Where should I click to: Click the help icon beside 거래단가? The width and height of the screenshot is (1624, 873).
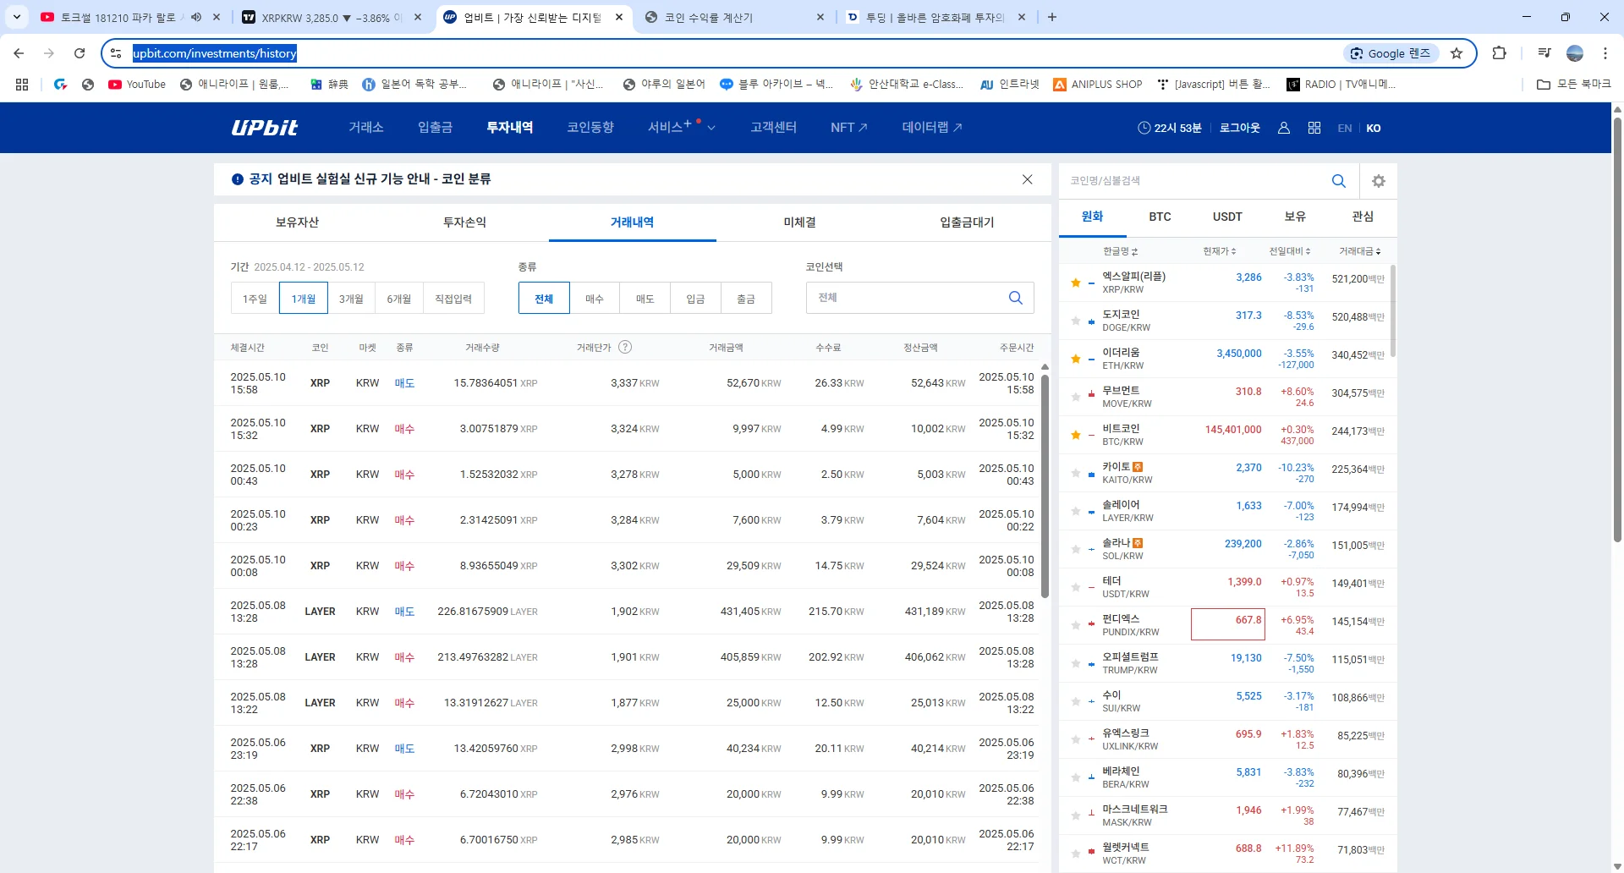click(625, 347)
